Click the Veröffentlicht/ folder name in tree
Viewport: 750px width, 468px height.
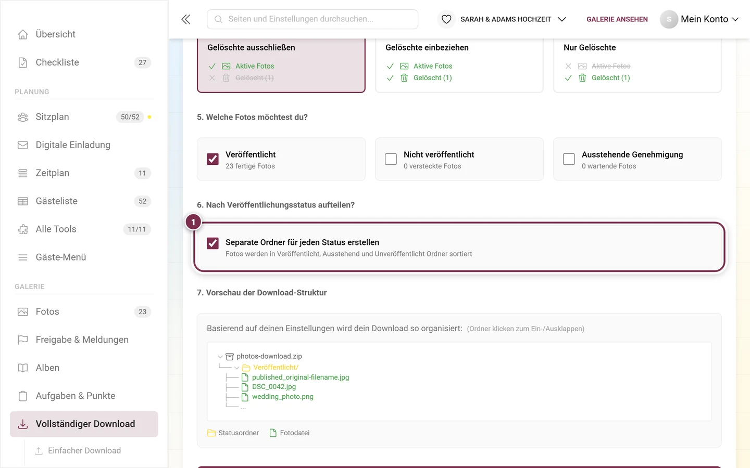pos(276,368)
